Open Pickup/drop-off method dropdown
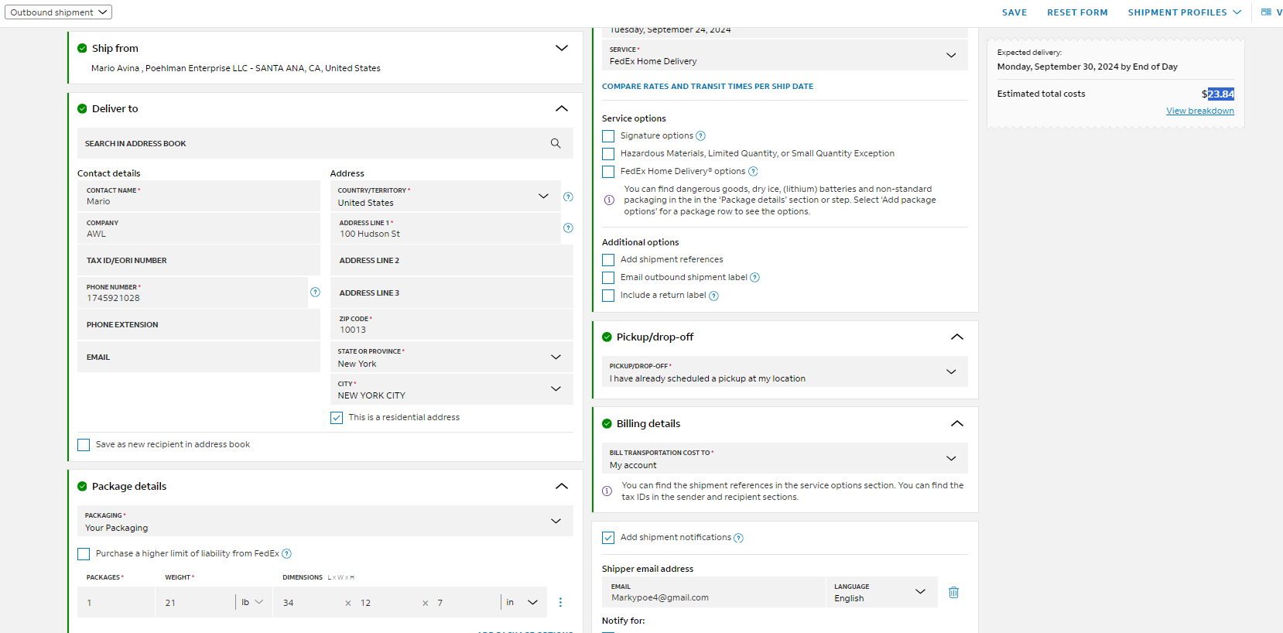The width and height of the screenshot is (1283, 633). [785, 371]
